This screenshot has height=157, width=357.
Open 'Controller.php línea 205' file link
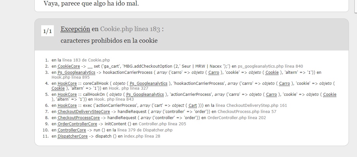162,124
